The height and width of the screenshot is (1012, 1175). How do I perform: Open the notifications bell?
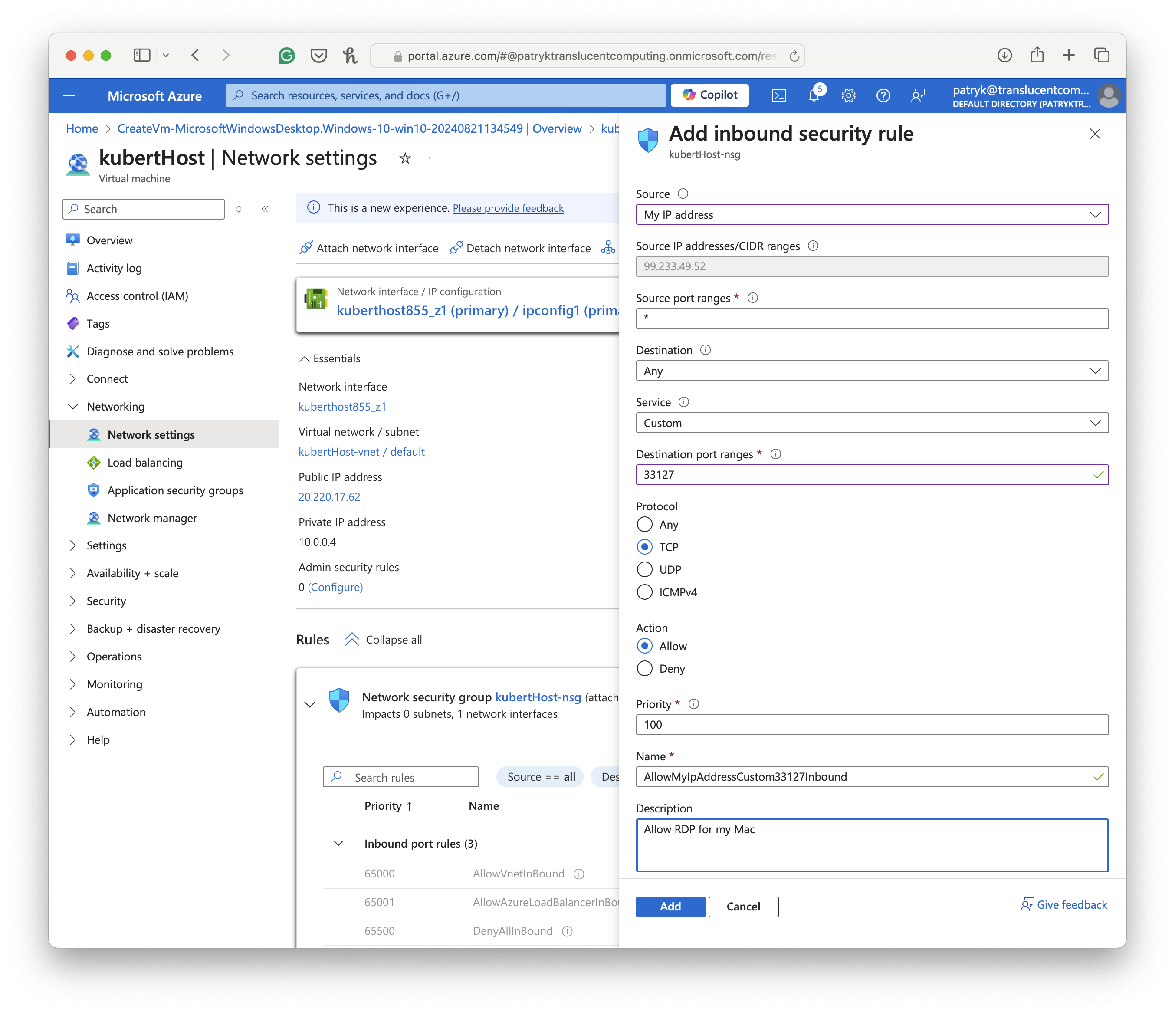pos(814,95)
